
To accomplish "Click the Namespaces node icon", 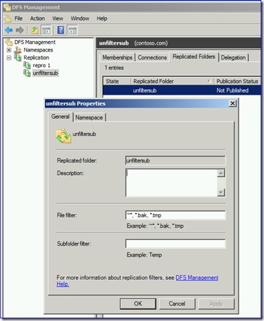I will point(18,50).
